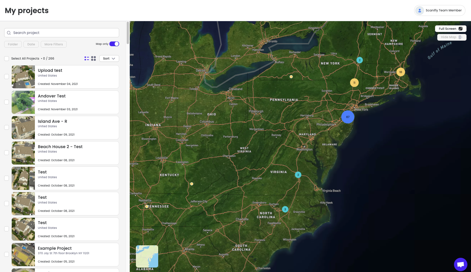471x272 pixels.
Task: Open the Upload test project
Action: tap(65, 77)
